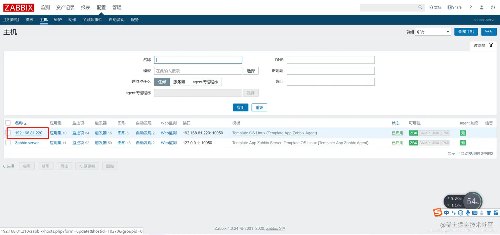
Task: Go to the 关联项事件 submenu
Action: (93, 20)
